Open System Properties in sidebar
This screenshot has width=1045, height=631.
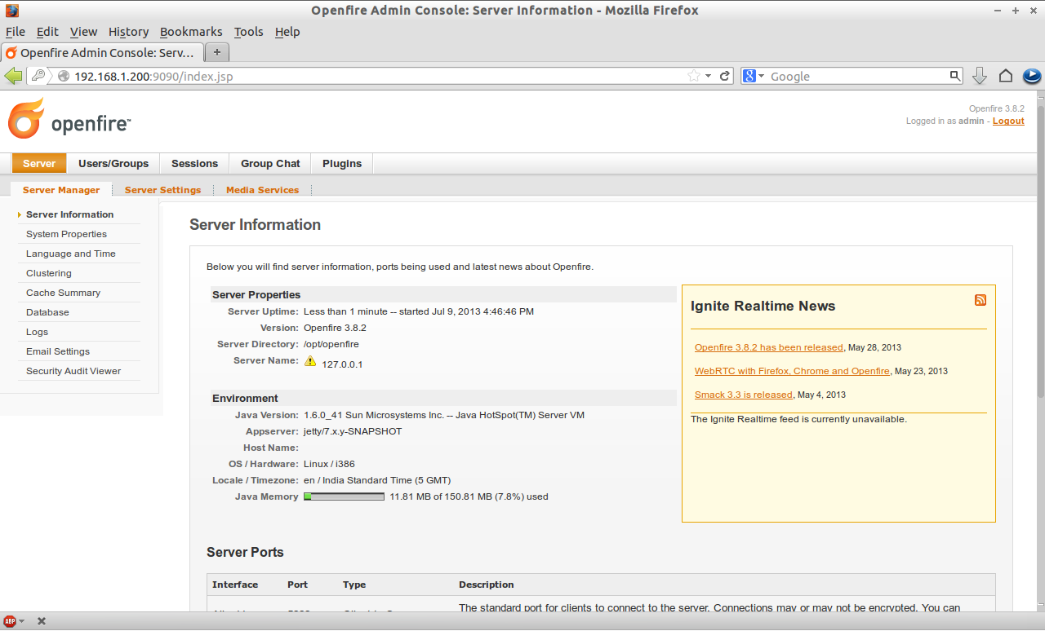pyautogui.click(x=66, y=234)
